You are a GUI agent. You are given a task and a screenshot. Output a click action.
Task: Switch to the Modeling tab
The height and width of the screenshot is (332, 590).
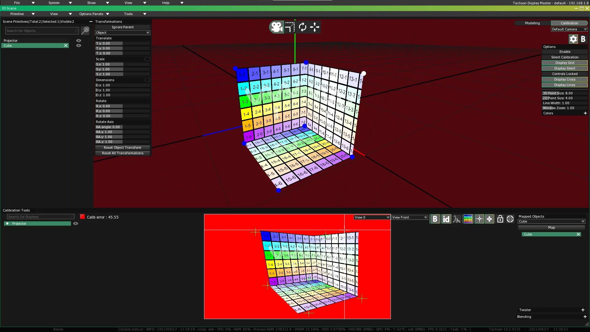(532, 23)
